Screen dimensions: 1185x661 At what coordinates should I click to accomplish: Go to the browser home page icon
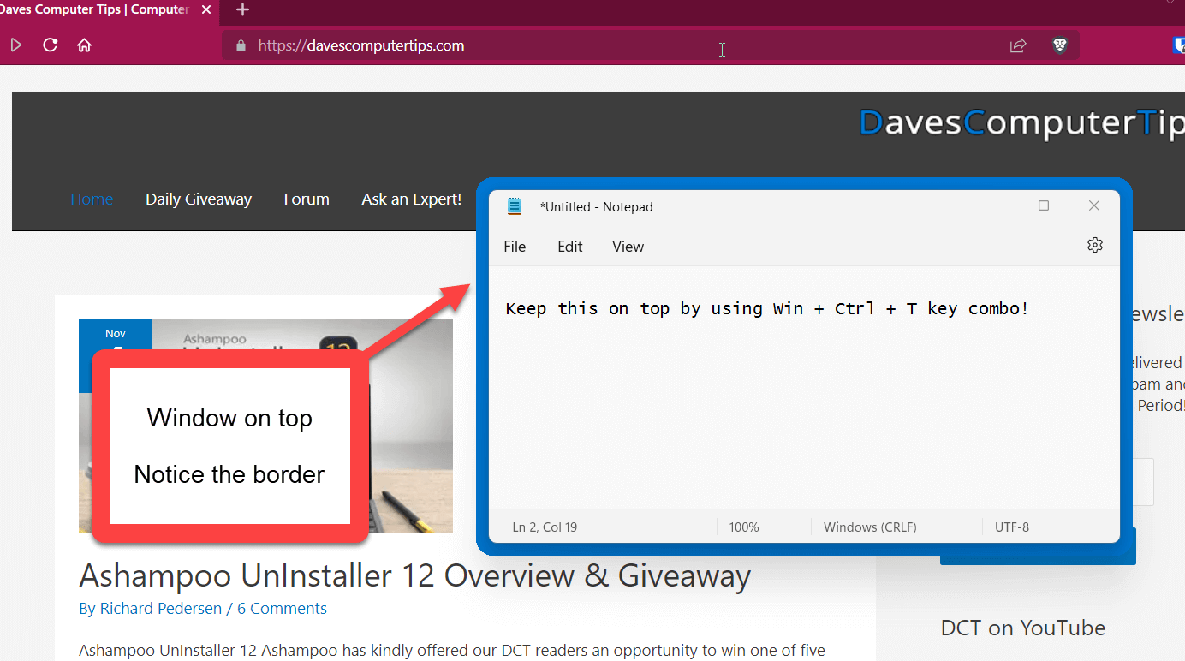coord(84,45)
